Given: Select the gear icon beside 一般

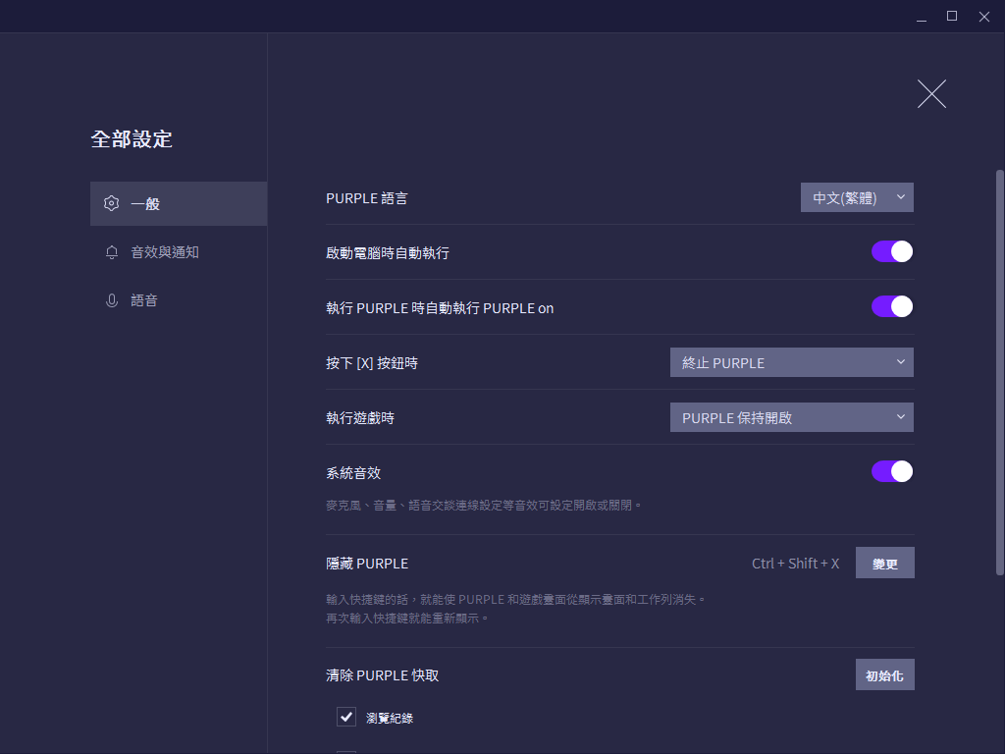Looking at the screenshot, I should [x=112, y=203].
